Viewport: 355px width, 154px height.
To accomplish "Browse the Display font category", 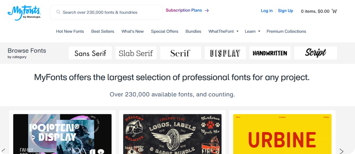I will (225, 53).
